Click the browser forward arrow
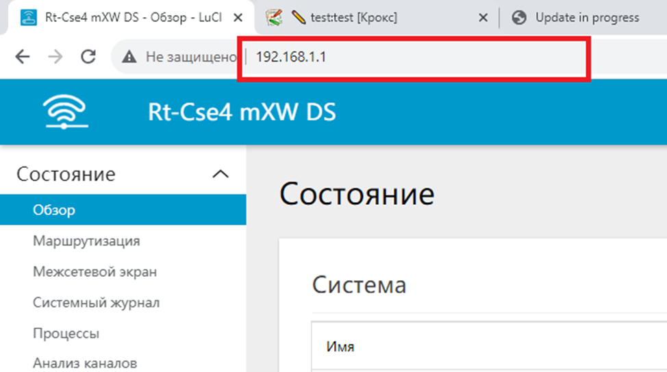The image size is (667, 372). (55, 56)
